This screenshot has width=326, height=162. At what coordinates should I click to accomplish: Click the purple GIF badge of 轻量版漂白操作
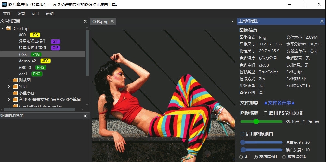[56, 42]
